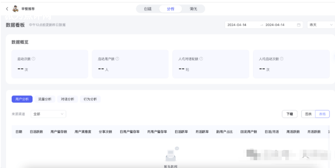Image resolution: width=335 pixels, height=168 pixels.
Task: Click the 用户满意度 column header
Action: click(x=83, y=132)
